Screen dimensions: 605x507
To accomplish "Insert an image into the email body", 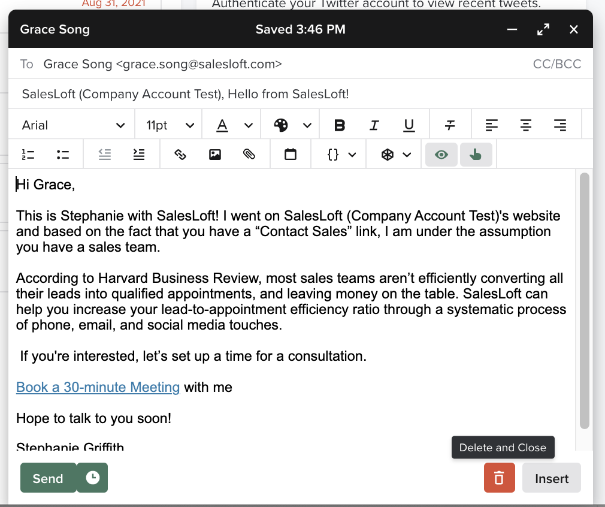I will pyautogui.click(x=216, y=154).
